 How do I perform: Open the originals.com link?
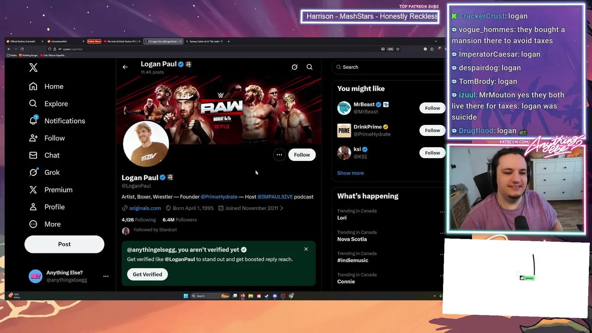pyautogui.click(x=145, y=208)
